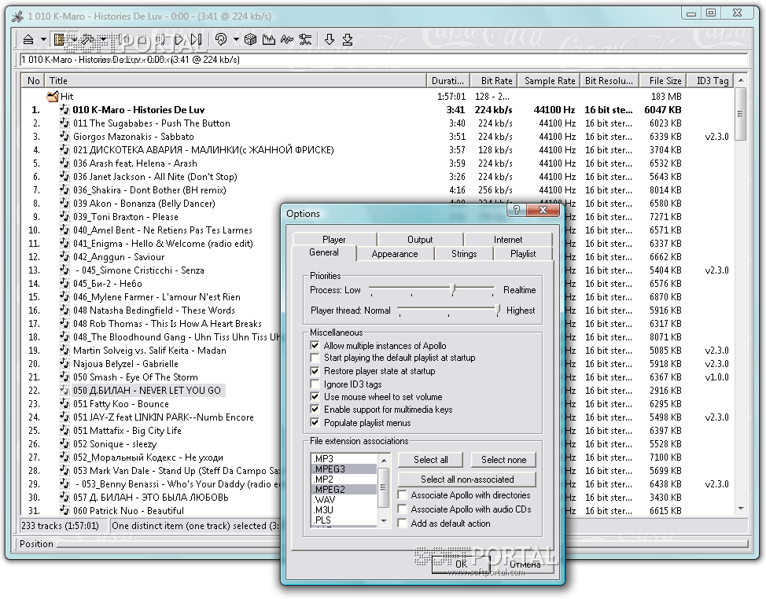
Task: Click the eject/open file toolbar icon
Action: 28,39
